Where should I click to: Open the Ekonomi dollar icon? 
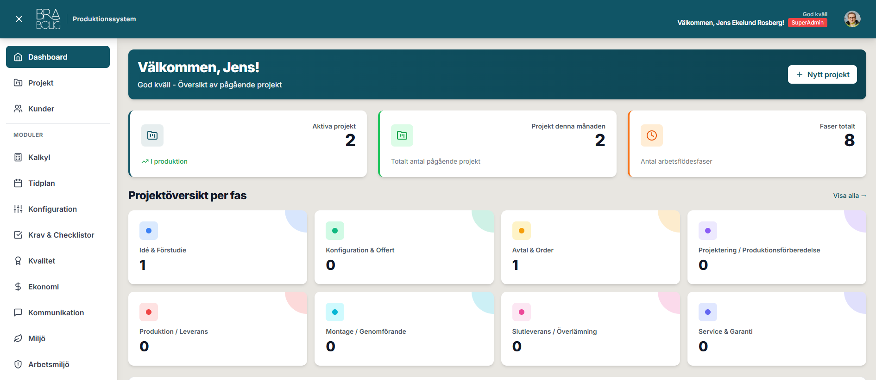(18, 287)
